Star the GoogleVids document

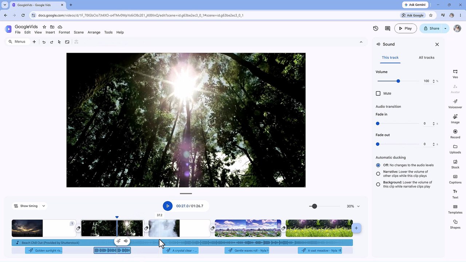pyautogui.click(x=44, y=27)
